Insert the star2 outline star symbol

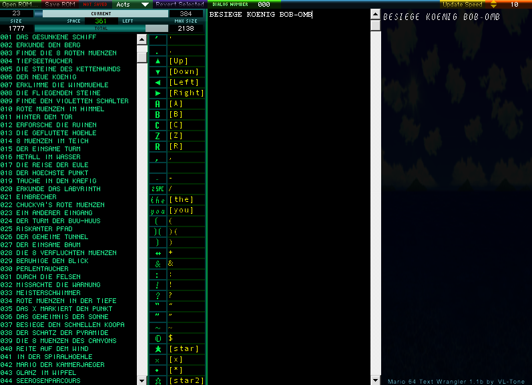[x=158, y=381]
